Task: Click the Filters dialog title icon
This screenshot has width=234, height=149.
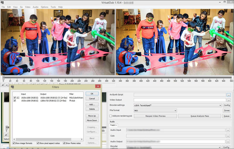Action: (12, 87)
